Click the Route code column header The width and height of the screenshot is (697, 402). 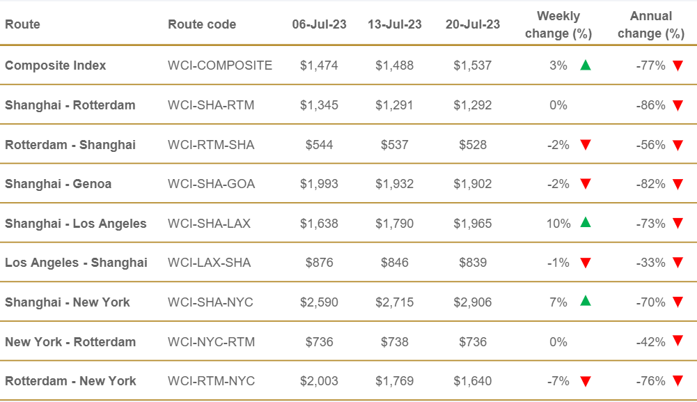(202, 24)
